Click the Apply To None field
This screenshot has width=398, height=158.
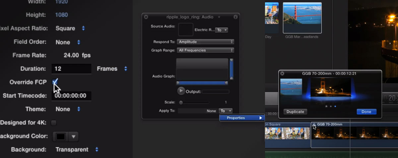[197, 111]
